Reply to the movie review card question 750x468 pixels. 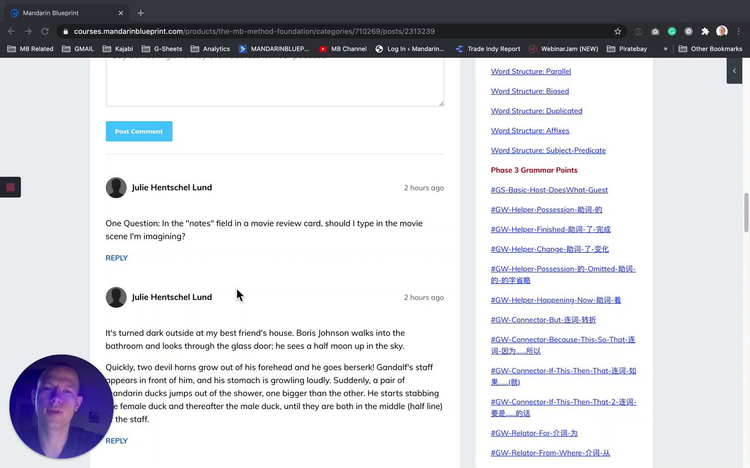tap(117, 258)
